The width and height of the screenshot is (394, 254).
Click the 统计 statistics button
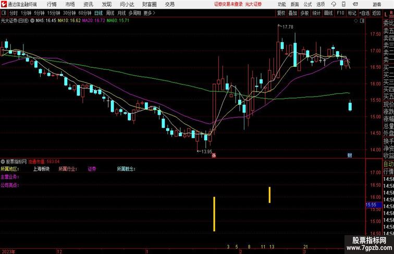[x=316, y=13]
